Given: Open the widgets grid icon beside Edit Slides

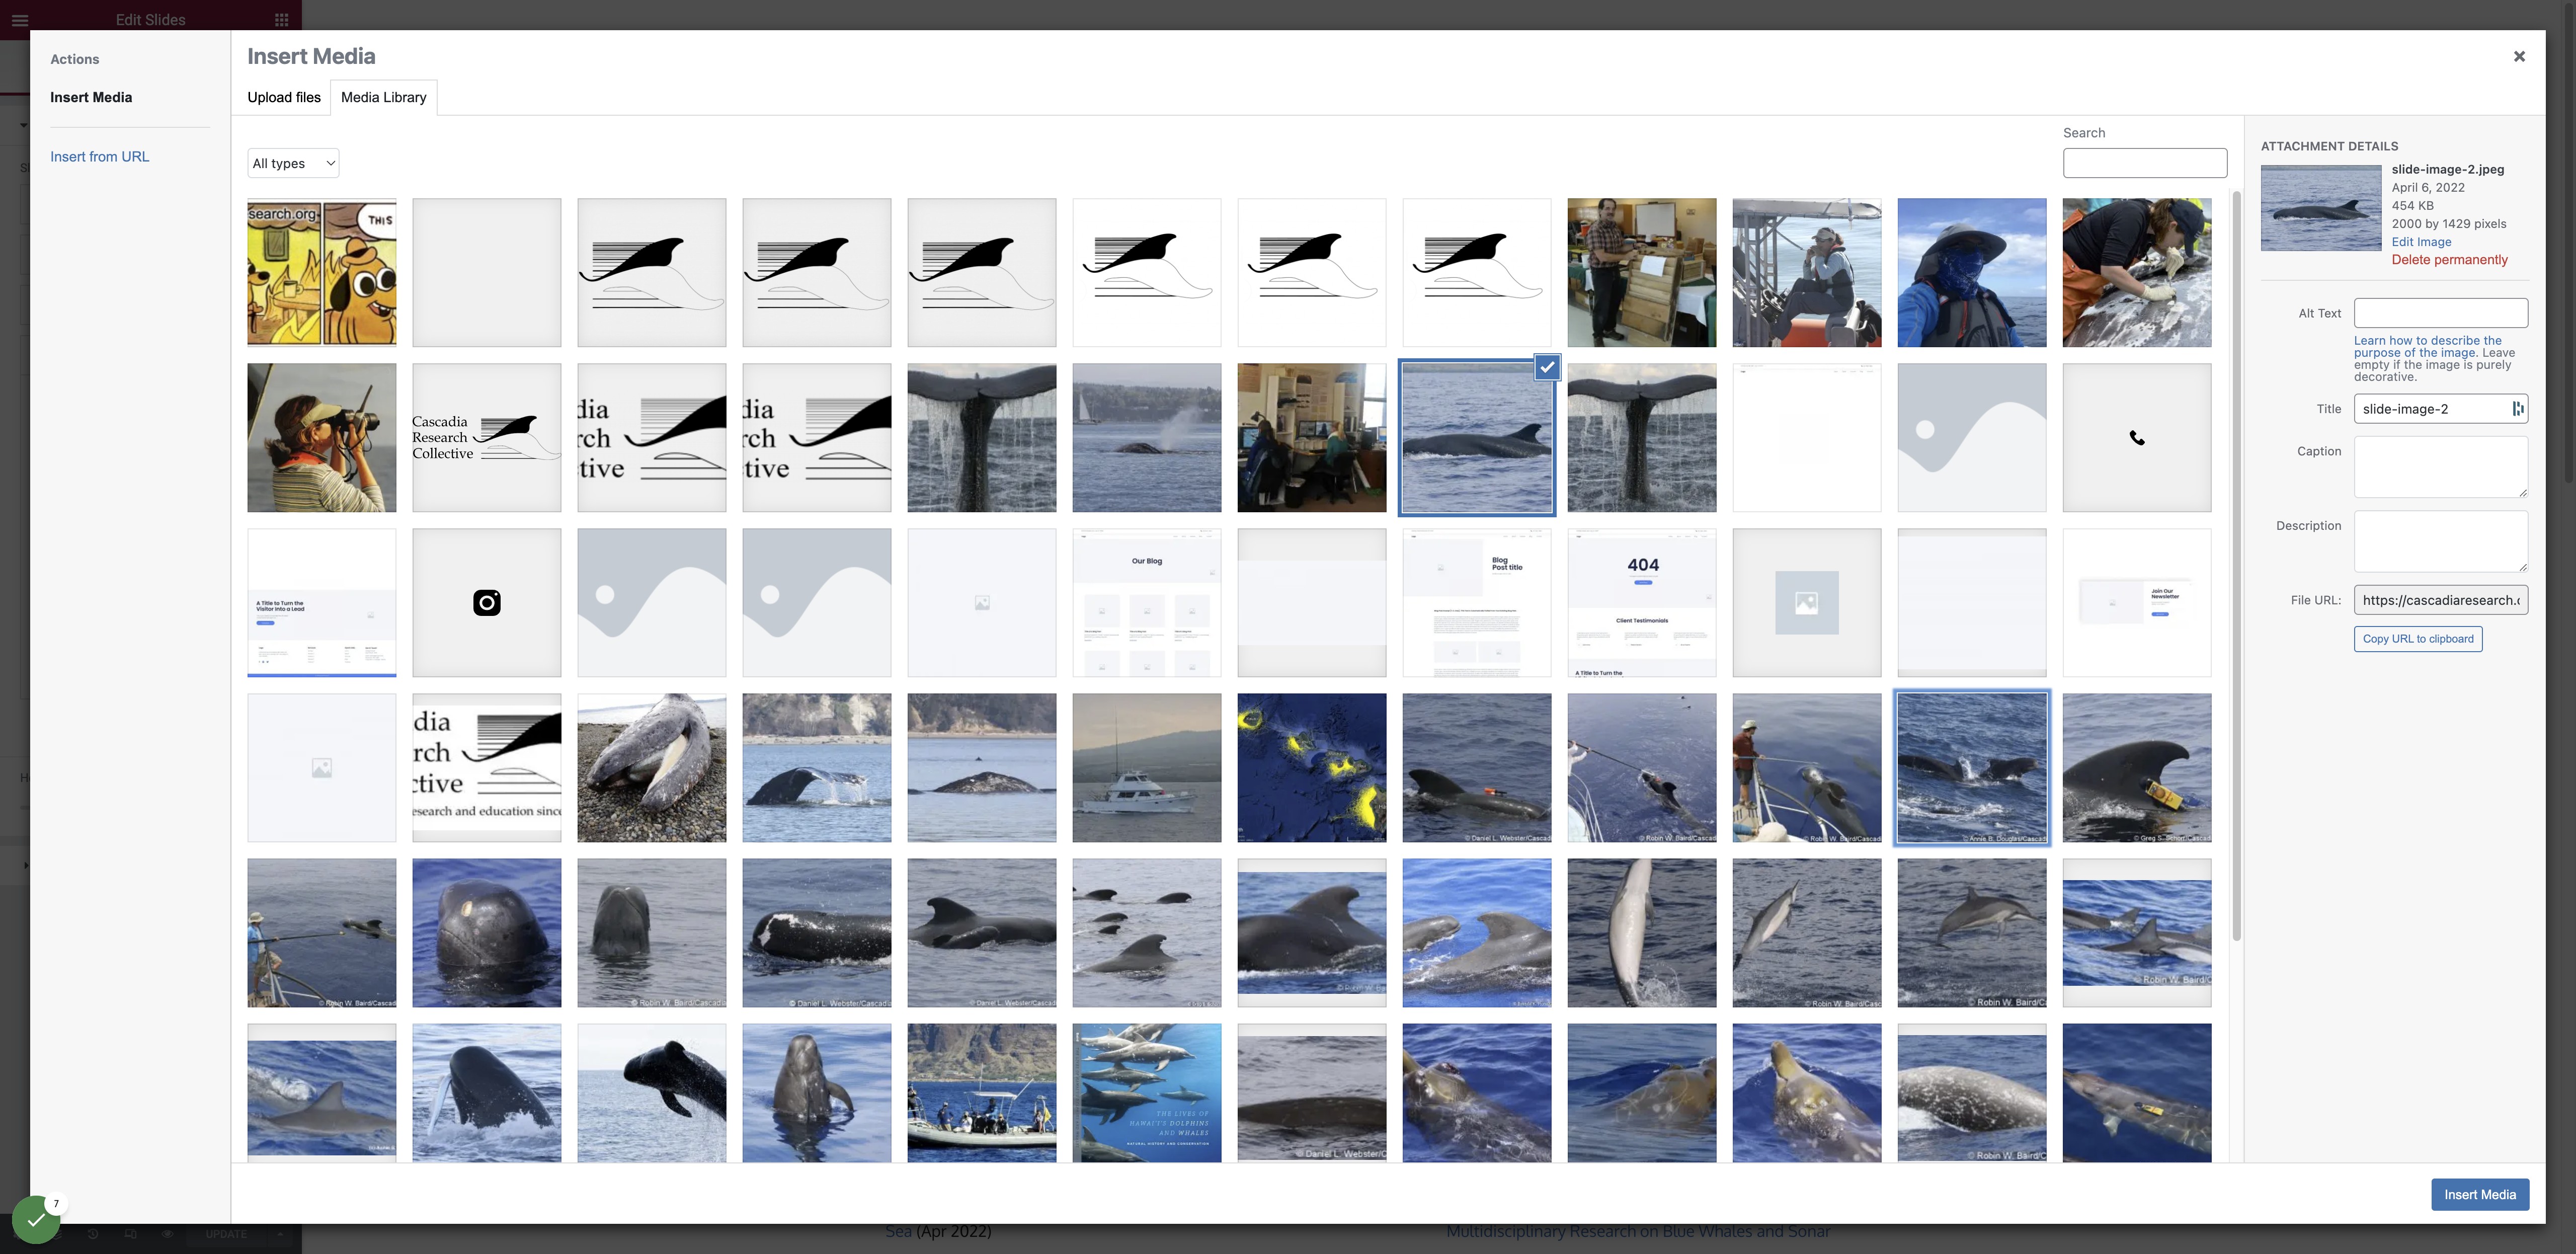Looking at the screenshot, I should [x=281, y=19].
